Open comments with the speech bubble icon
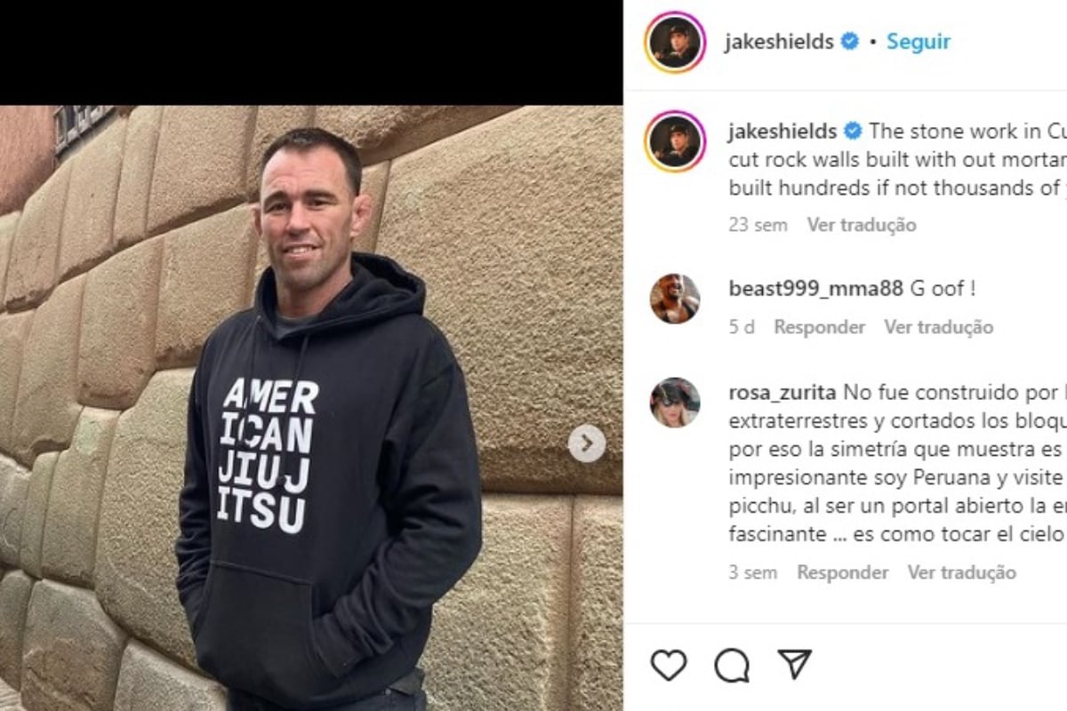The height and width of the screenshot is (711, 1067). [x=732, y=665]
